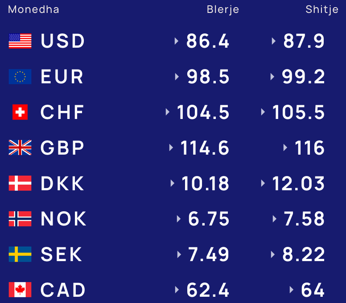Click the arrow beside CAD sell rate 64

292,290
